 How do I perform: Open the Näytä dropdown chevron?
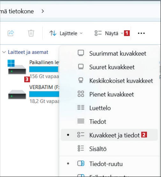click(x=122, y=33)
